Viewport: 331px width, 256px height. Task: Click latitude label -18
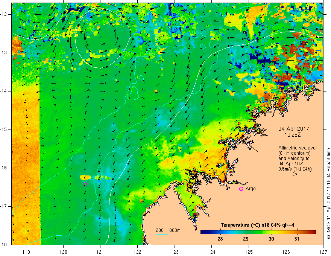point(4,245)
